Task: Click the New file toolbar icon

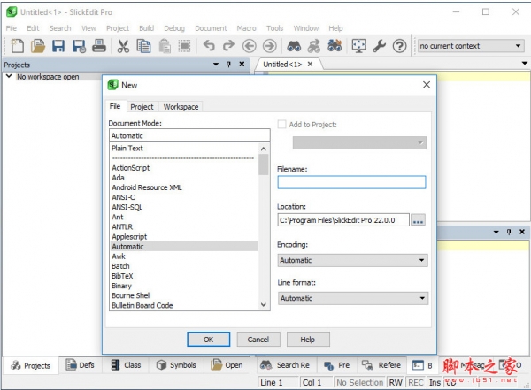Action: click(16, 46)
